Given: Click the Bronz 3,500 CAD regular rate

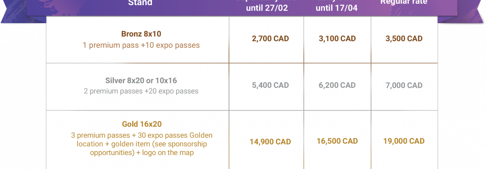Looking at the screenshot, I should coord(404,39).
